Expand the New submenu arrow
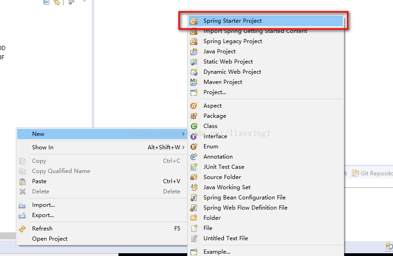Screen dimensions: 393x256 [x=183, y=134]
